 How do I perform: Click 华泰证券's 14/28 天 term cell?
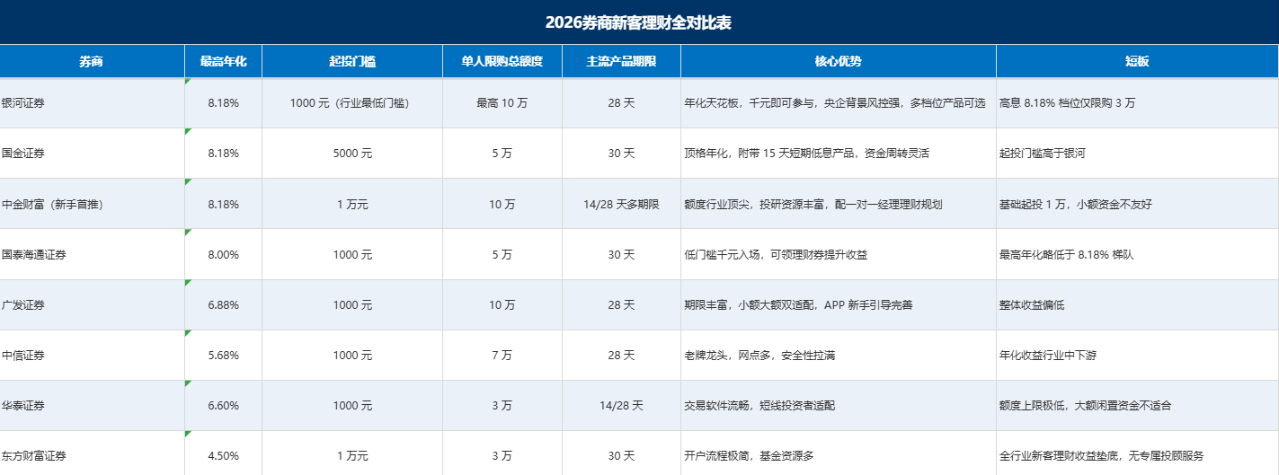click(621, 406)
